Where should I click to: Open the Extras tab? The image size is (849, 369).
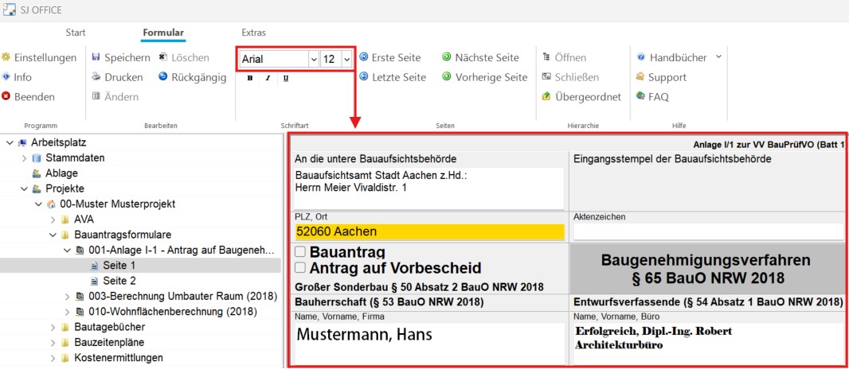click(x=253, y=33)
